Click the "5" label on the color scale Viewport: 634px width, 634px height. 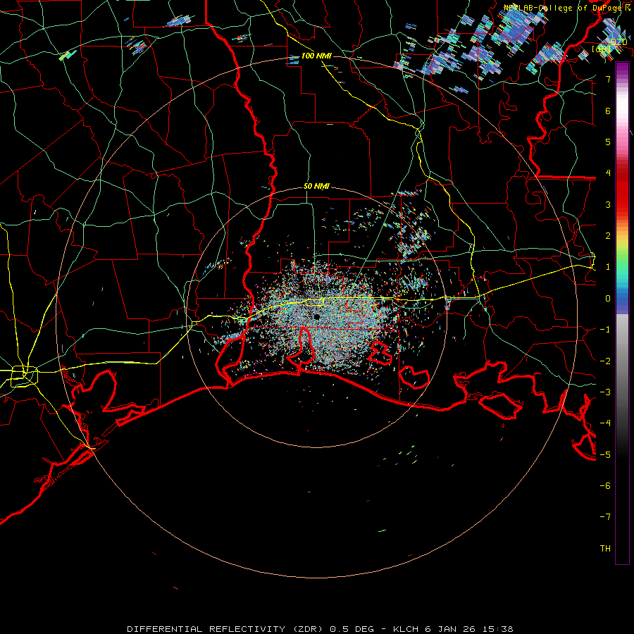coord(608,142)
